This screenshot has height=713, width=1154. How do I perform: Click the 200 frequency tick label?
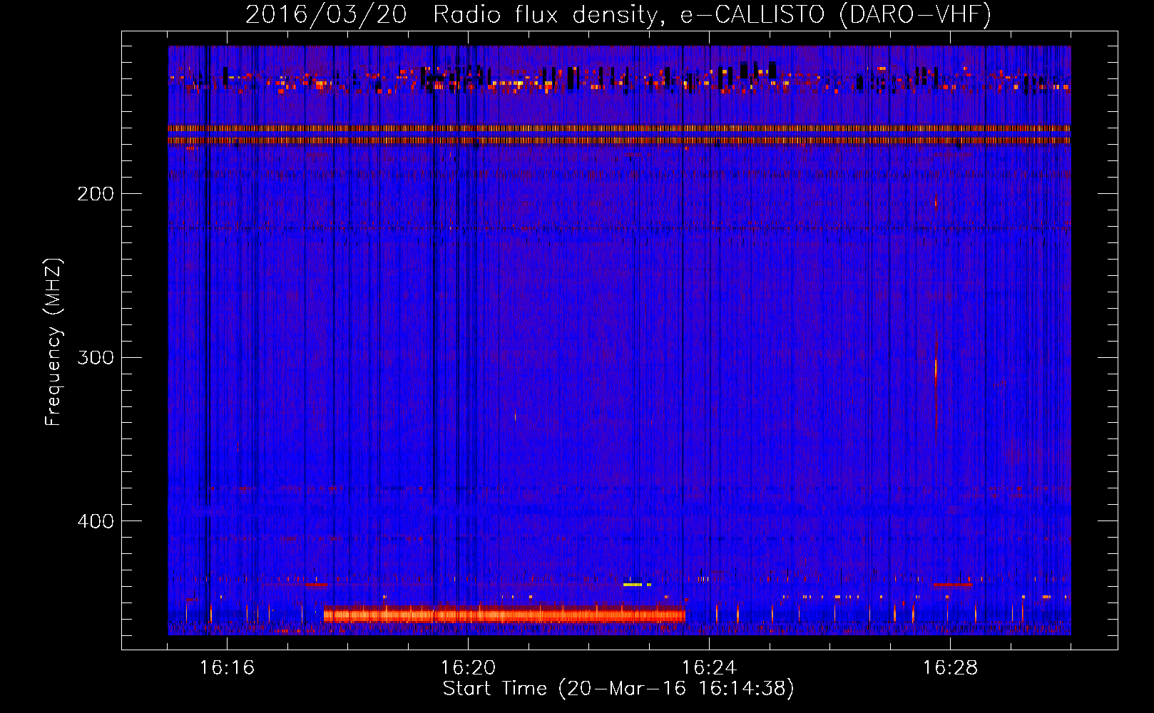pos(96,194)
